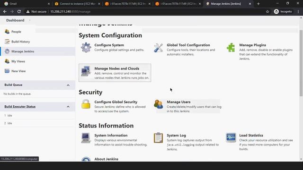303x170 pixels.
Task: Close the Manage Jenkins browser tab
Action: [250, 4]
